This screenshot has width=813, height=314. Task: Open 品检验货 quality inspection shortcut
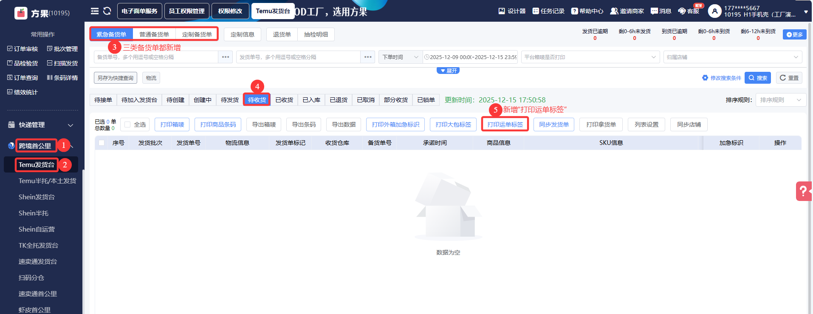tap(23, 63)
